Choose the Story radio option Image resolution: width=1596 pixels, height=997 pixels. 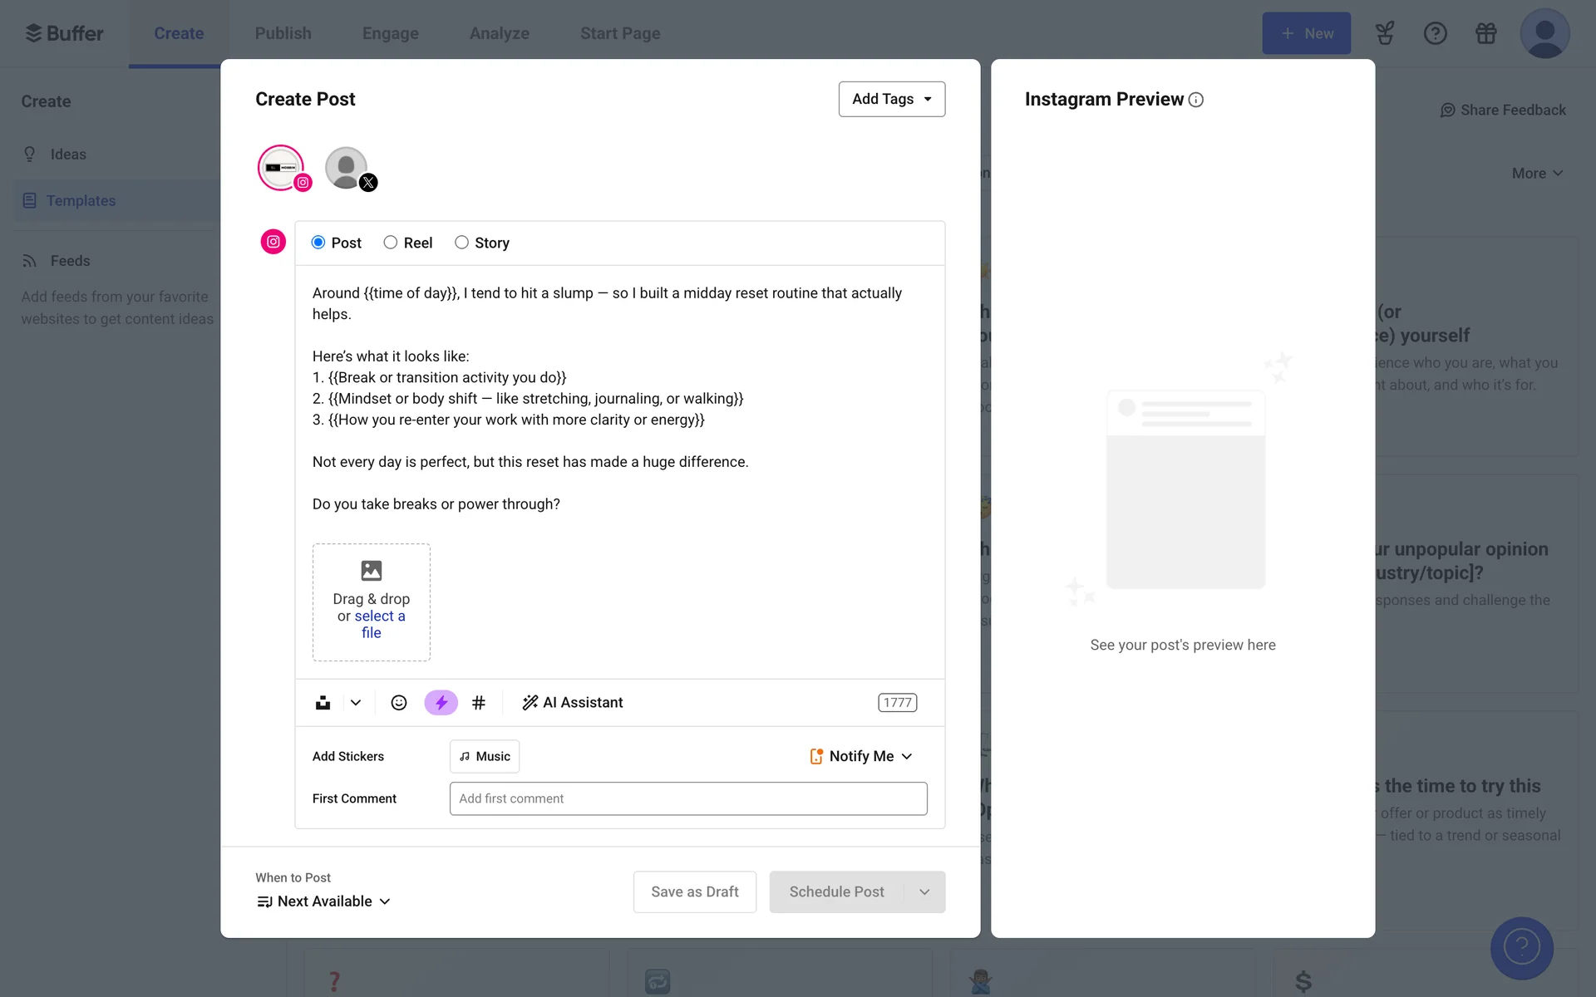461,243
